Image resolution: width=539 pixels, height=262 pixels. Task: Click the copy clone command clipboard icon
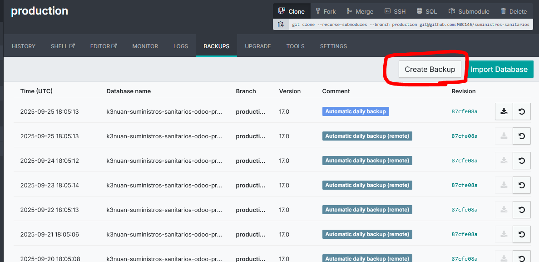pyautogui.click(x=281, y=25)
